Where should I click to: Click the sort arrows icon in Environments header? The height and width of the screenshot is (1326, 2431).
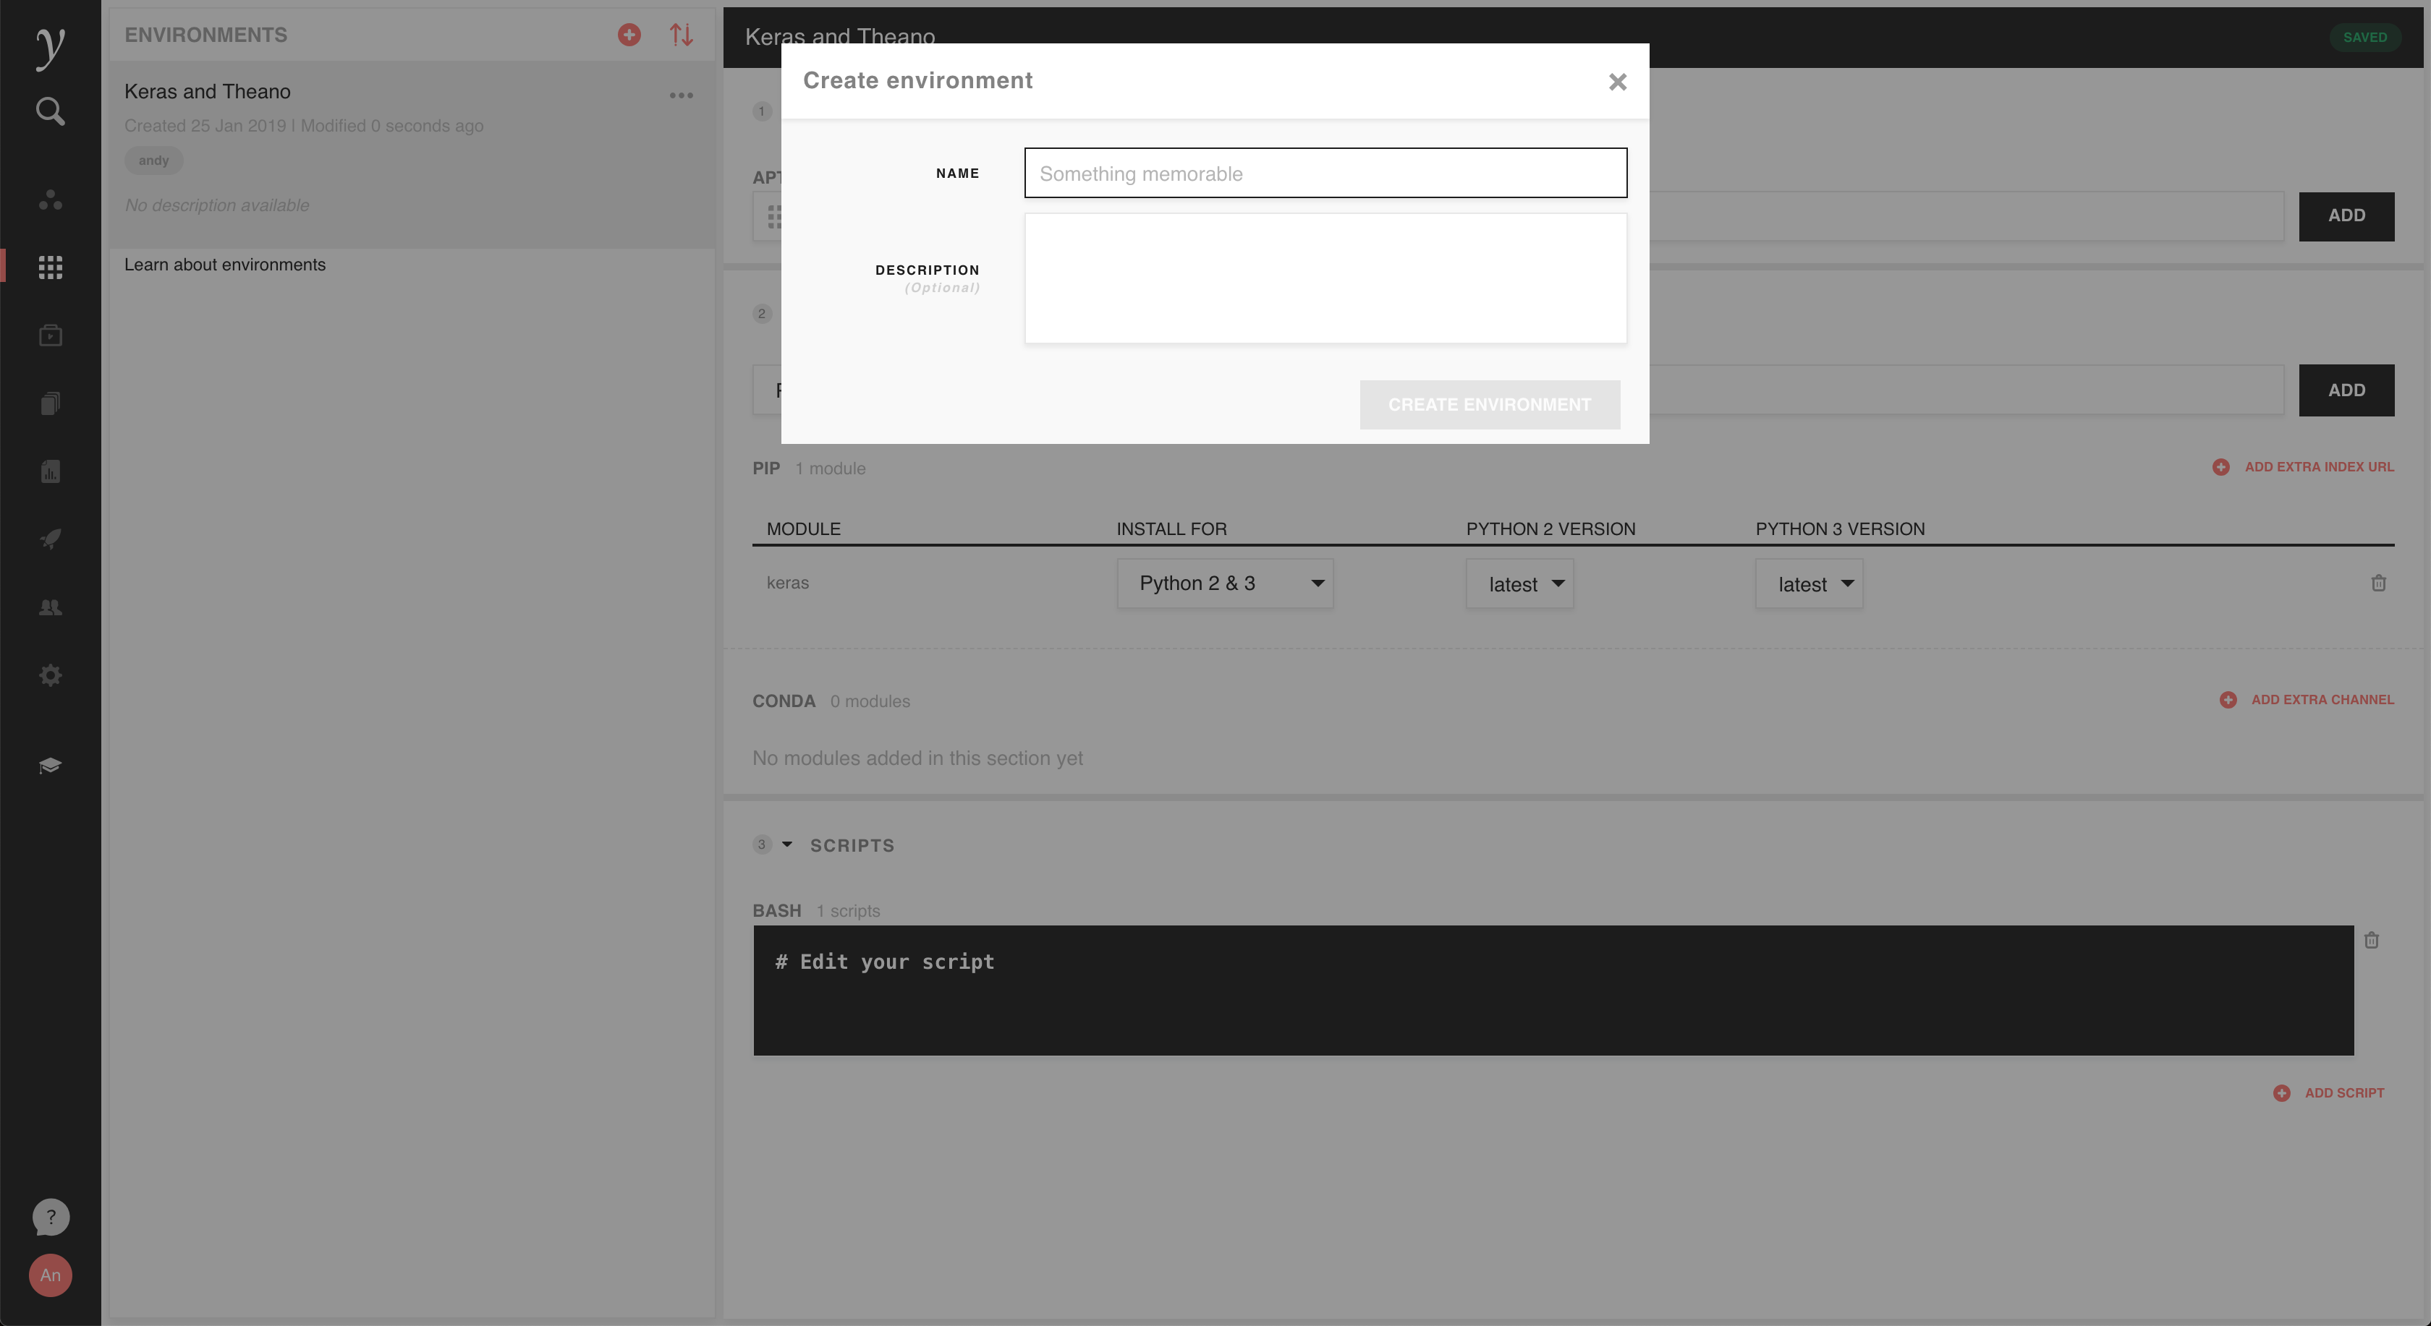[682, 35]
